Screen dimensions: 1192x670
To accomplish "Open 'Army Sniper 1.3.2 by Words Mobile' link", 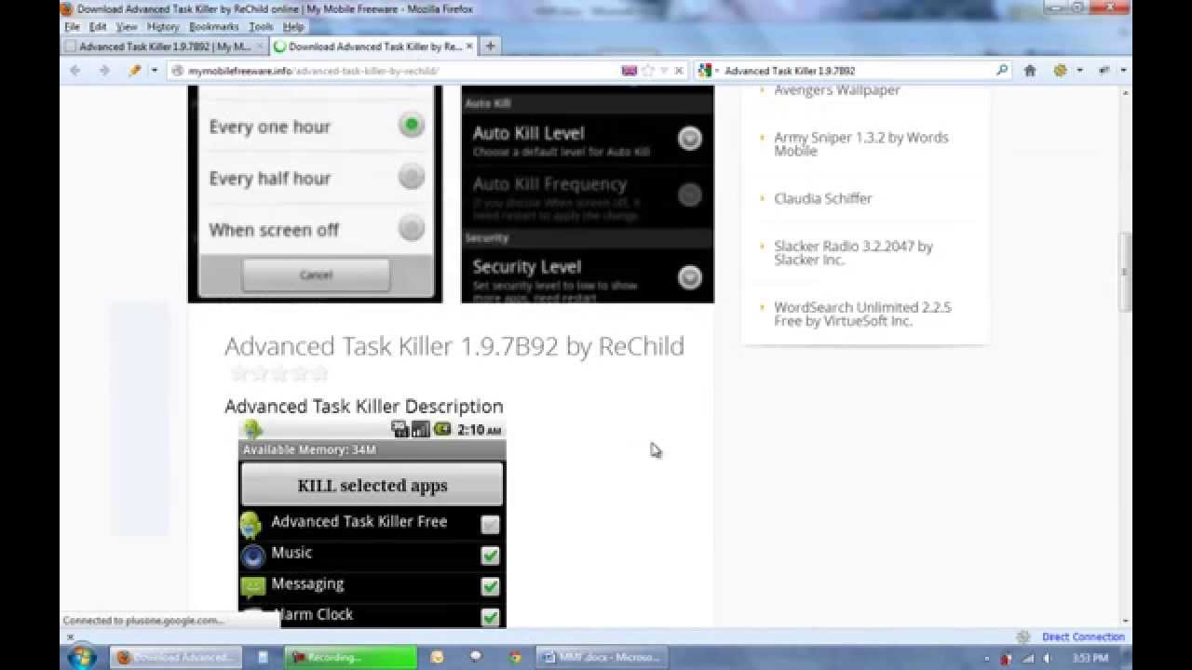I will coord(860,143).
